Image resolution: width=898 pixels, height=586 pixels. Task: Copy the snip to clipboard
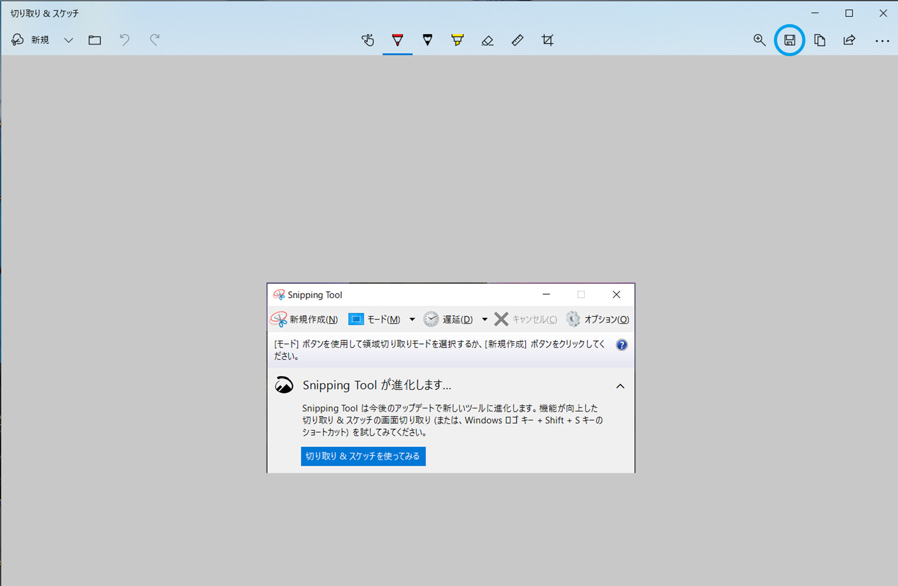click(819, 40)
